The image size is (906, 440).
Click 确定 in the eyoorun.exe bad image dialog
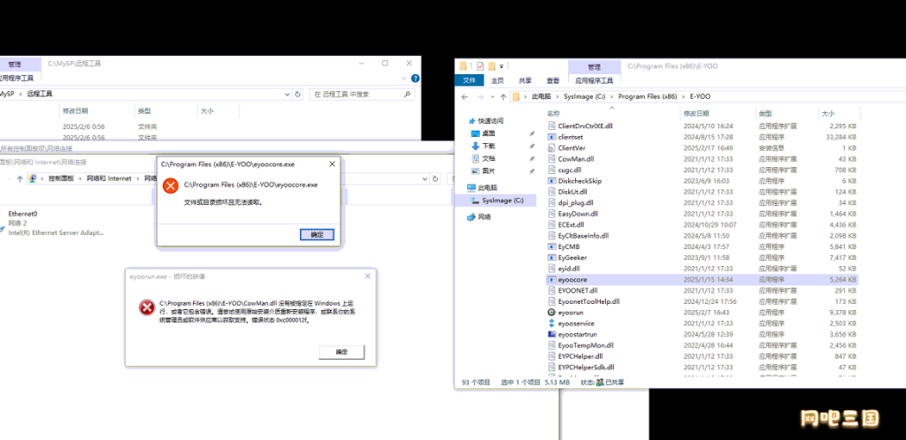click(x=342, y=352)
